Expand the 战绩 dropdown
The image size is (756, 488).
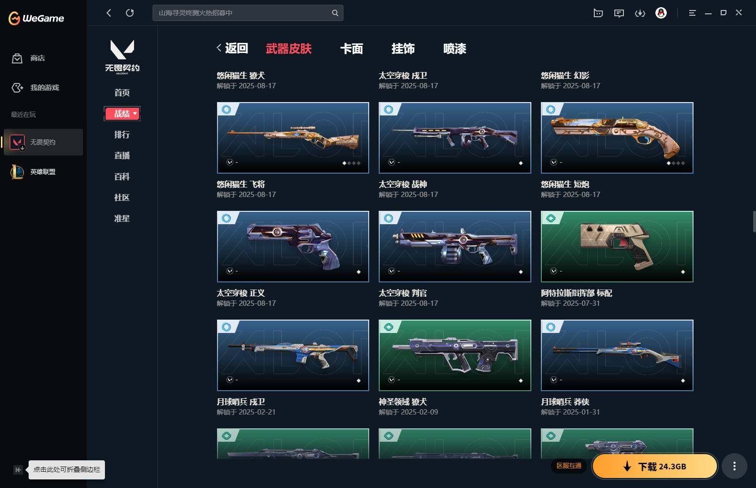pyautogui.click(x=122, y=114)
